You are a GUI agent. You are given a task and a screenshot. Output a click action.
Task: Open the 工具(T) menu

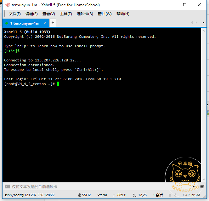click(x=66, y=14)
